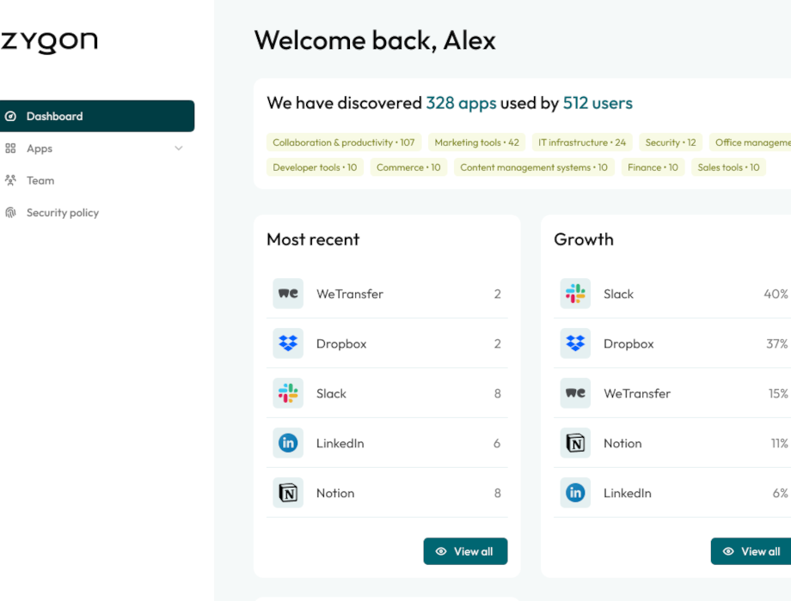Click WeTransfer's 15% growth value

pos(778,393)
